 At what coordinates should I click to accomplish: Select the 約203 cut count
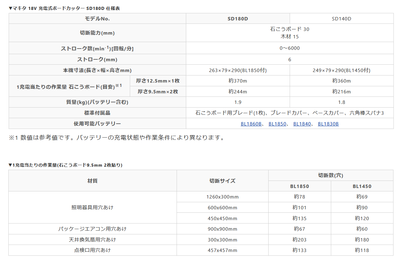tap(300, 240)
